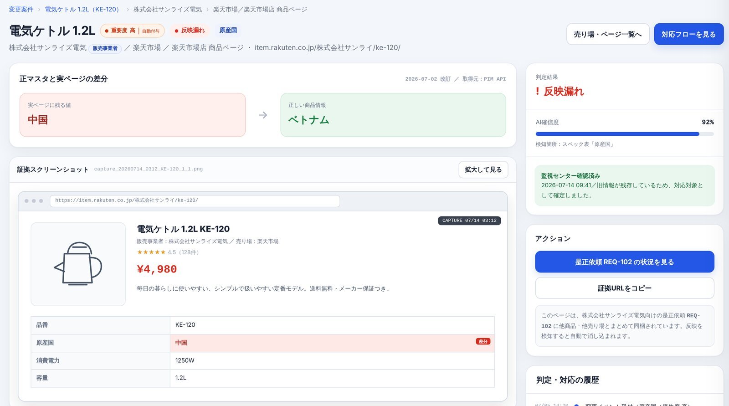Click the item.rakuten.co.jp page URL under the title
The image size is (729, 406).
coord(328,47)
